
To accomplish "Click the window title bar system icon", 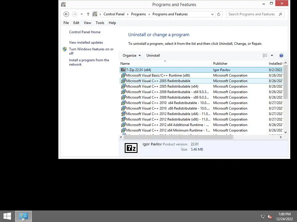I will coord(64,4).
